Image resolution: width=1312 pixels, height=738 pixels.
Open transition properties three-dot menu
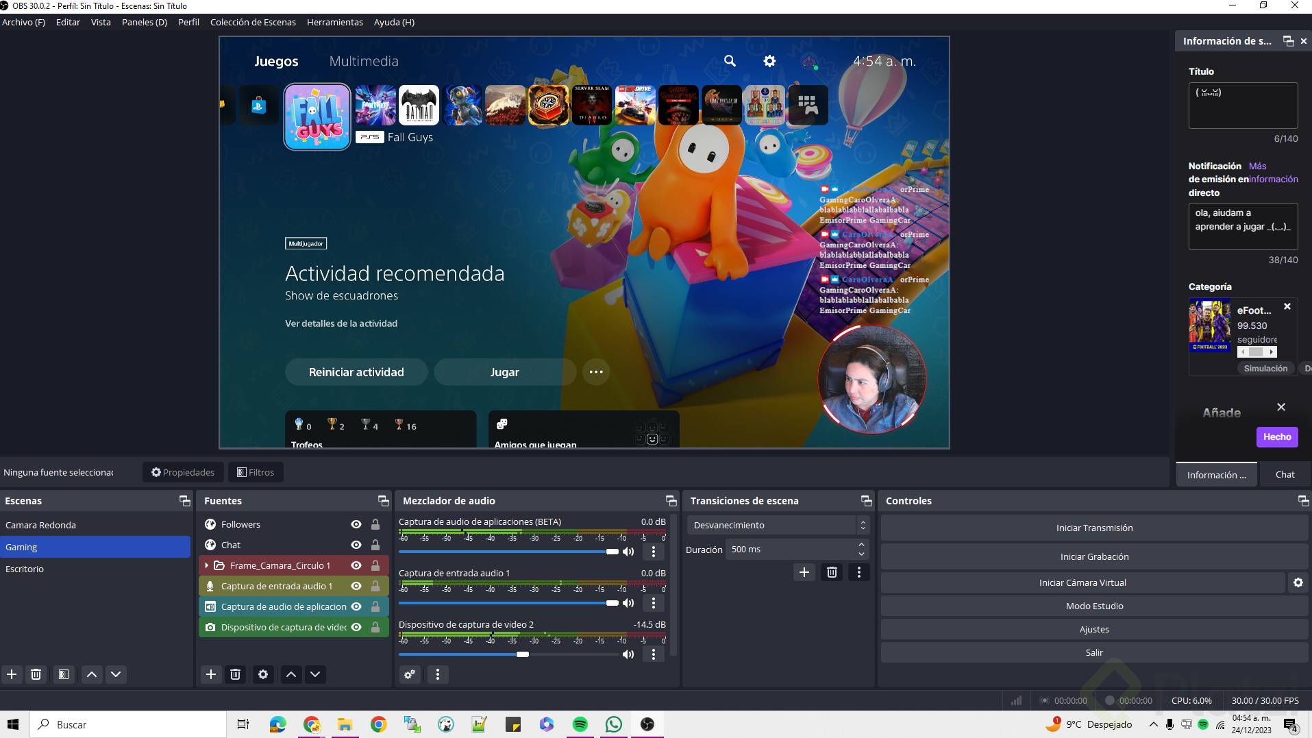point(859,572)
